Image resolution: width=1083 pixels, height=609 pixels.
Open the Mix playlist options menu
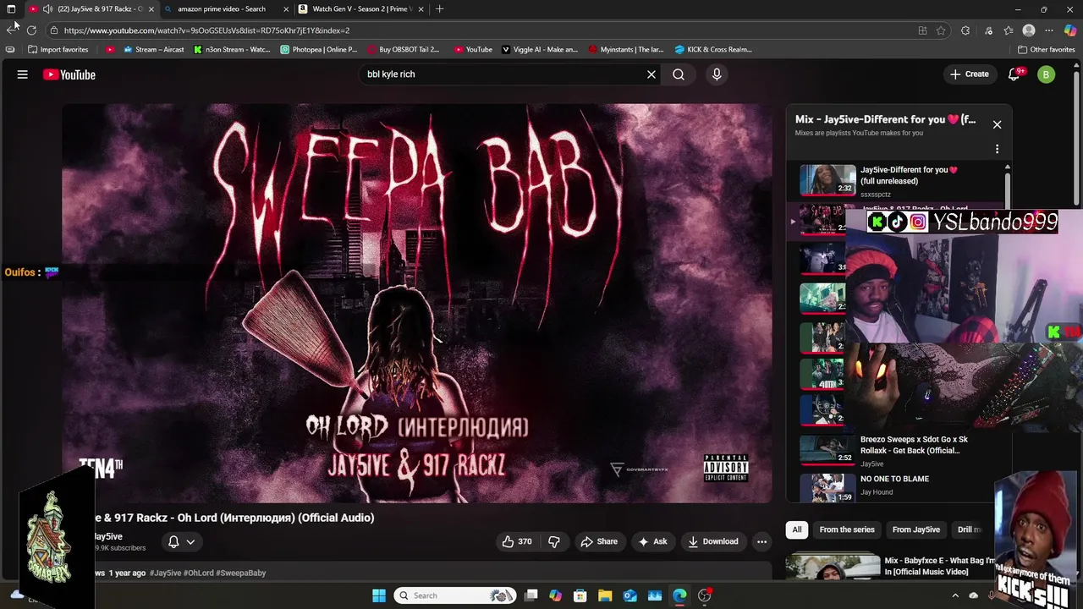tap(997, 149)
